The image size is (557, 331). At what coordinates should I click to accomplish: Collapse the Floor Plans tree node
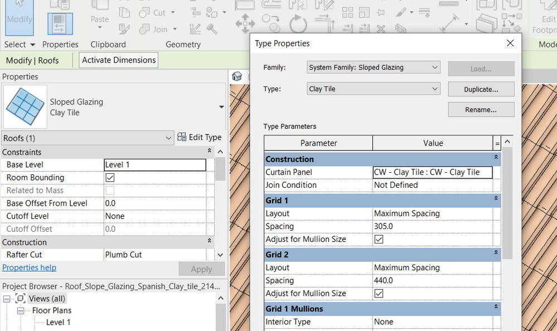tap(21, 311)
